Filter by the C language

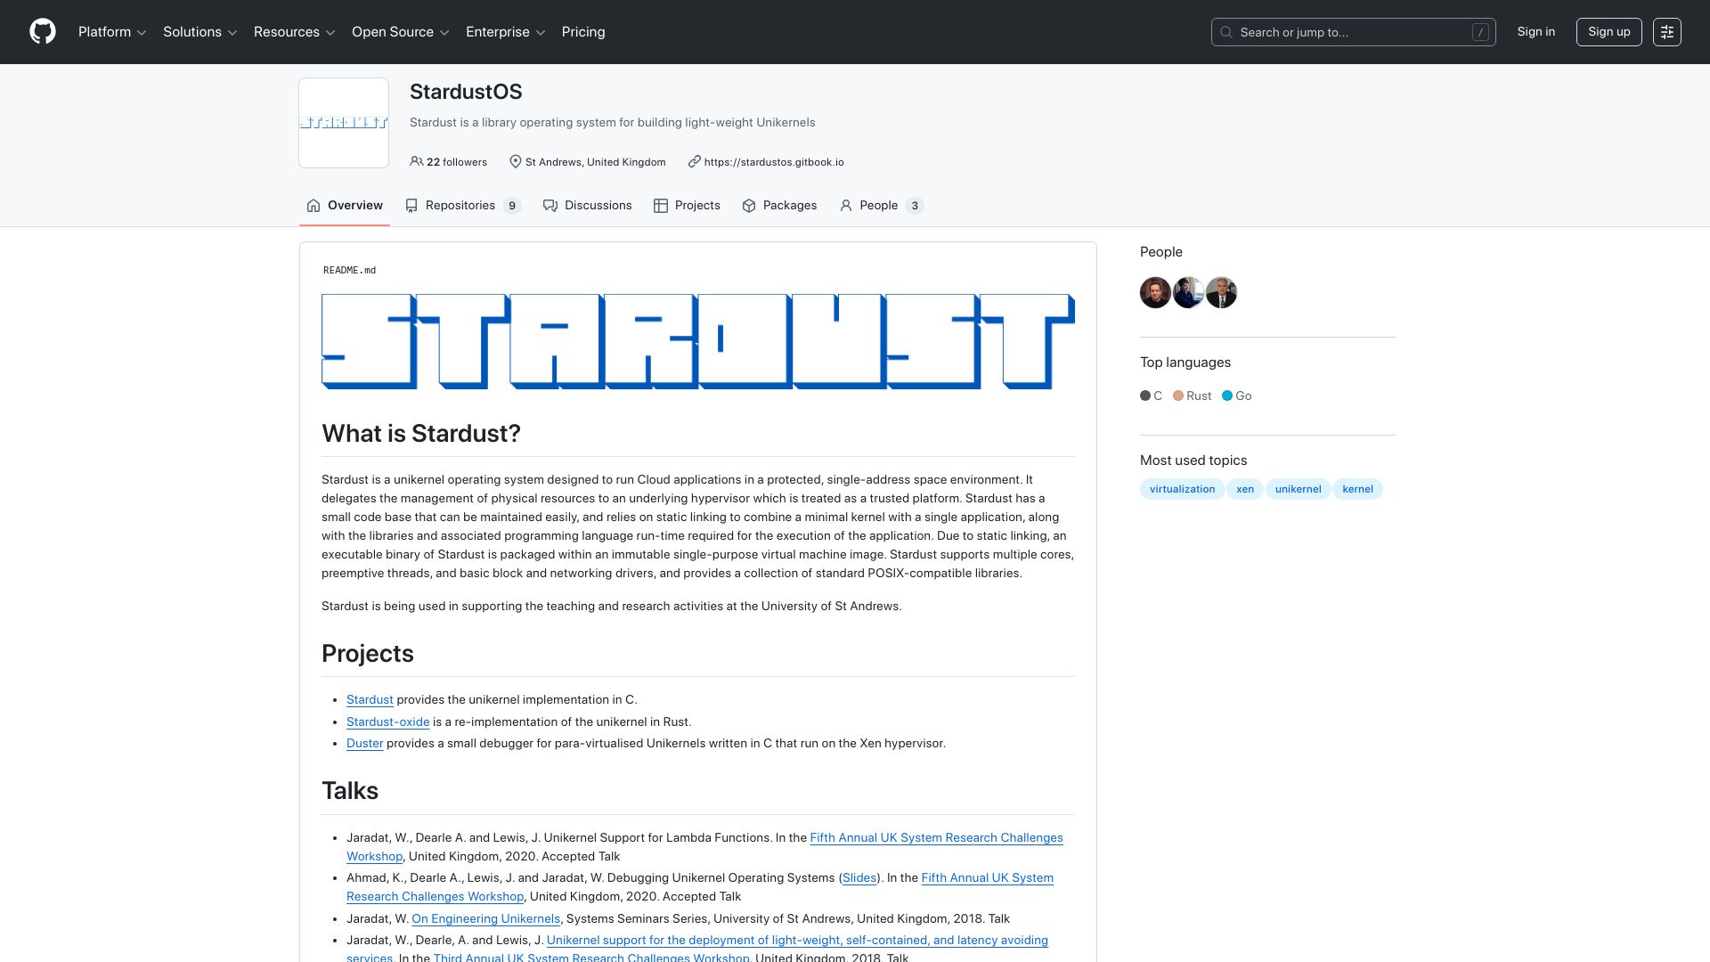tap(1151, 395)
